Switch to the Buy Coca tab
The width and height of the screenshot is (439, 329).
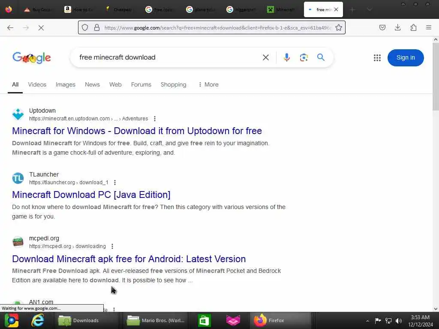point(38,9)
